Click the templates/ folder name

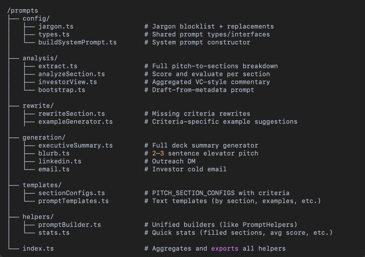click(x=42, y=185)
